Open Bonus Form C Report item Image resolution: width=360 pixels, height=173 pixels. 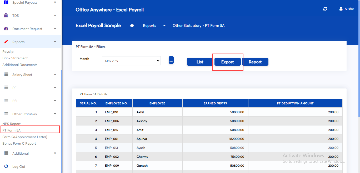coord(19,144)
